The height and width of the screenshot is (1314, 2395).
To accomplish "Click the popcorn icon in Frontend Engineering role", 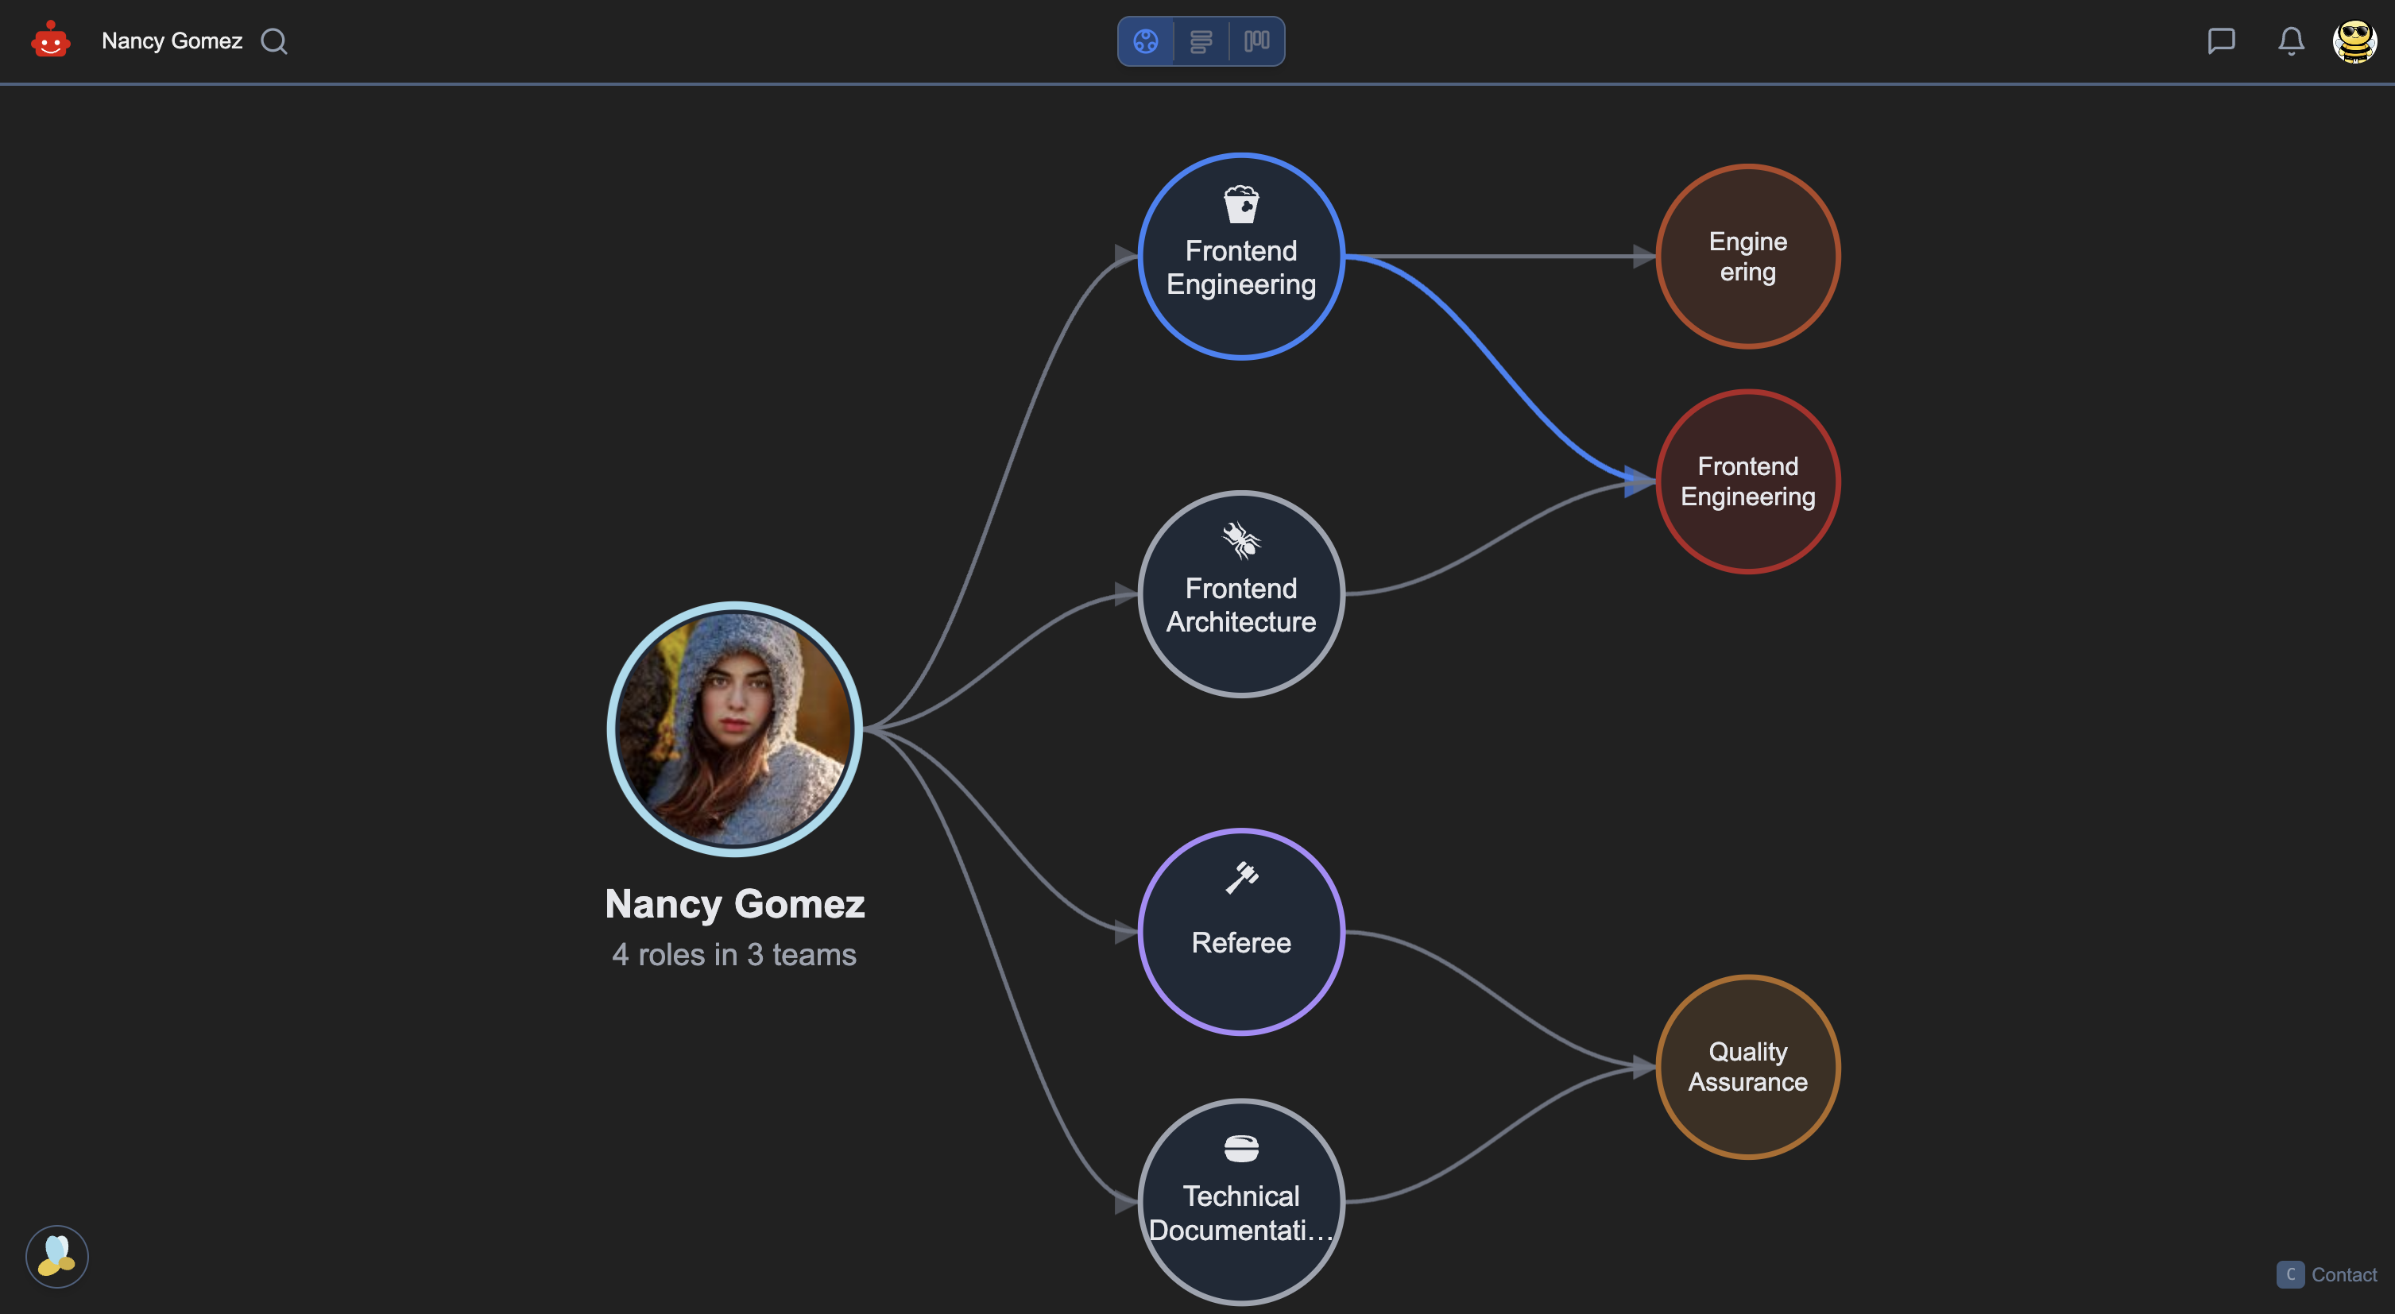I will coord(1241,204).
